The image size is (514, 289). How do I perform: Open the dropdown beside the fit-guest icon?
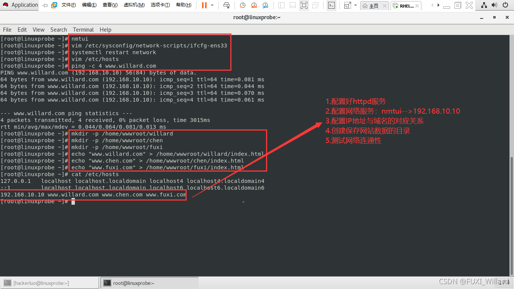click(x=356, y=5)
